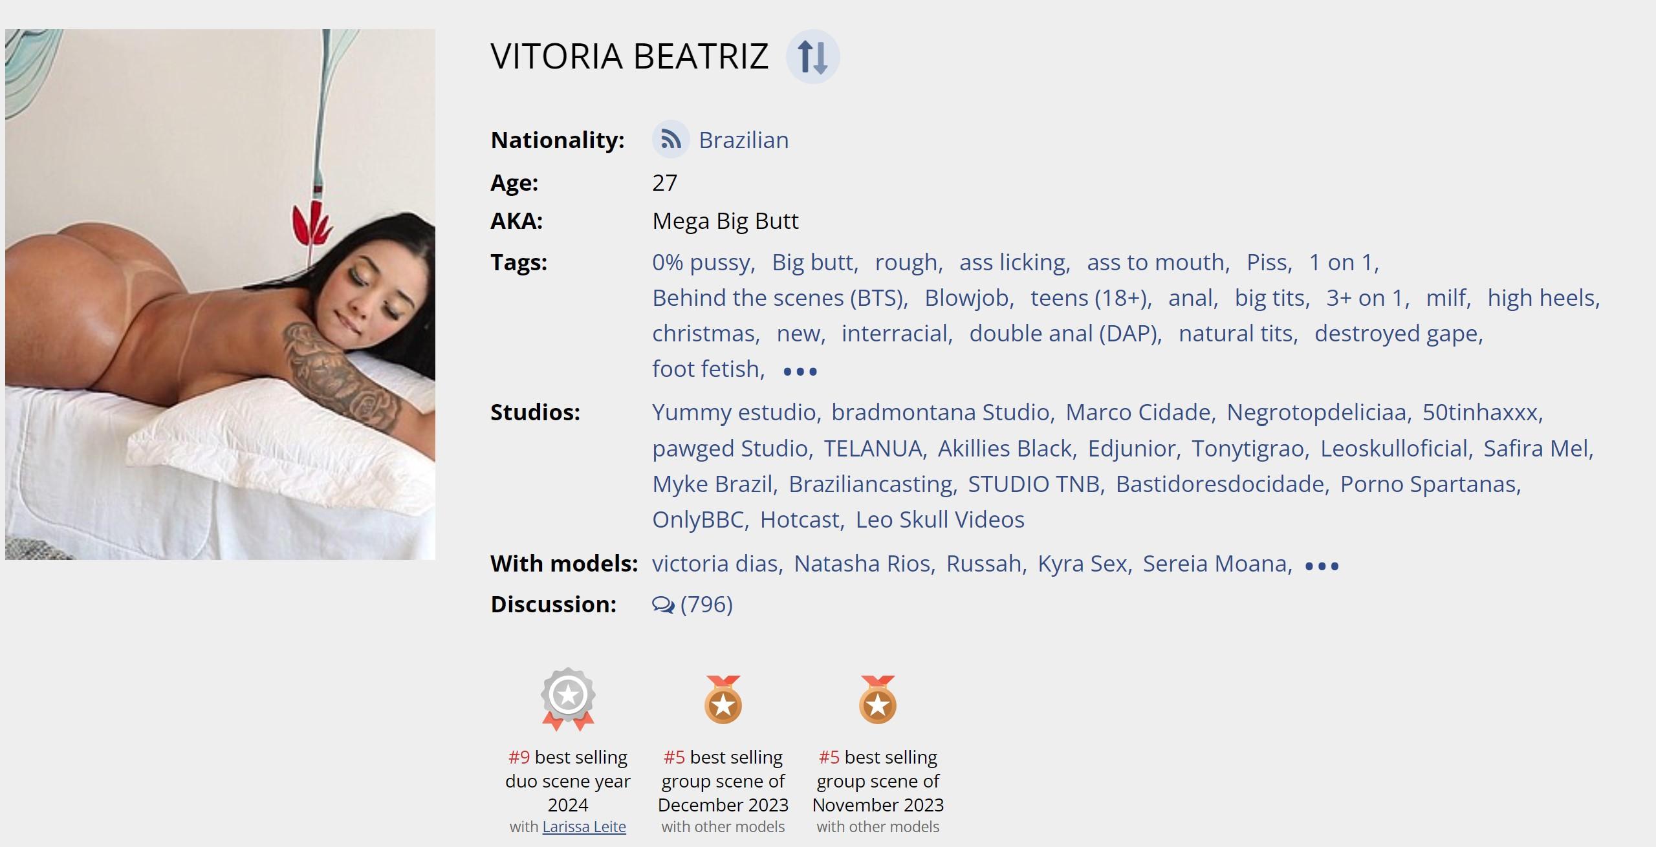Visit the STUDIO TNB studio page
This screenshot has height=847, width=1656.
[1034, 484]
